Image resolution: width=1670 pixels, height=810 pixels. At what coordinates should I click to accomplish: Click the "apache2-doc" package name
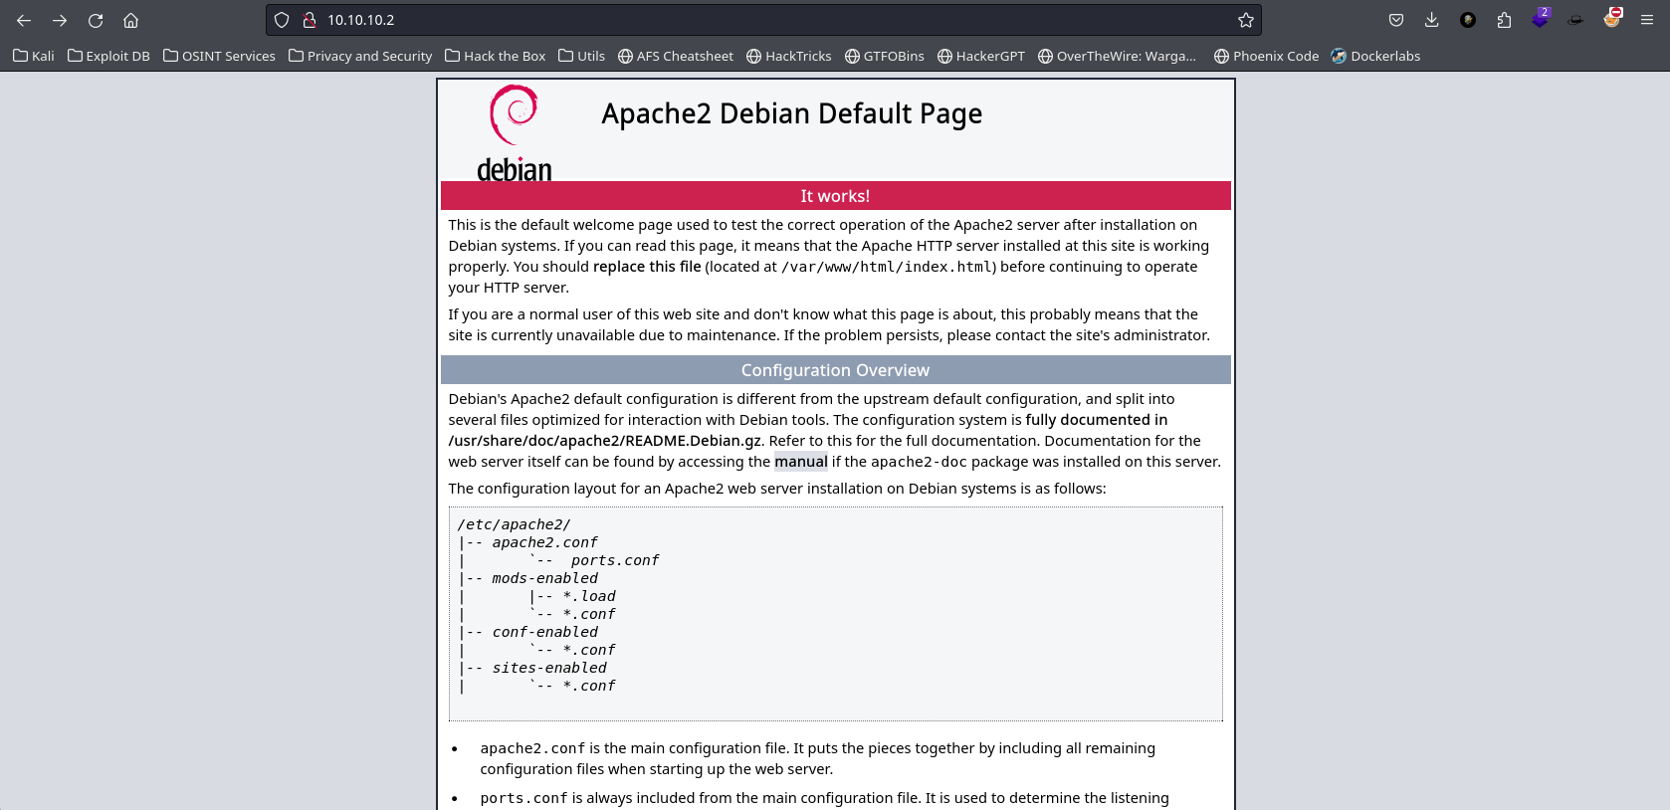[919, 462]
